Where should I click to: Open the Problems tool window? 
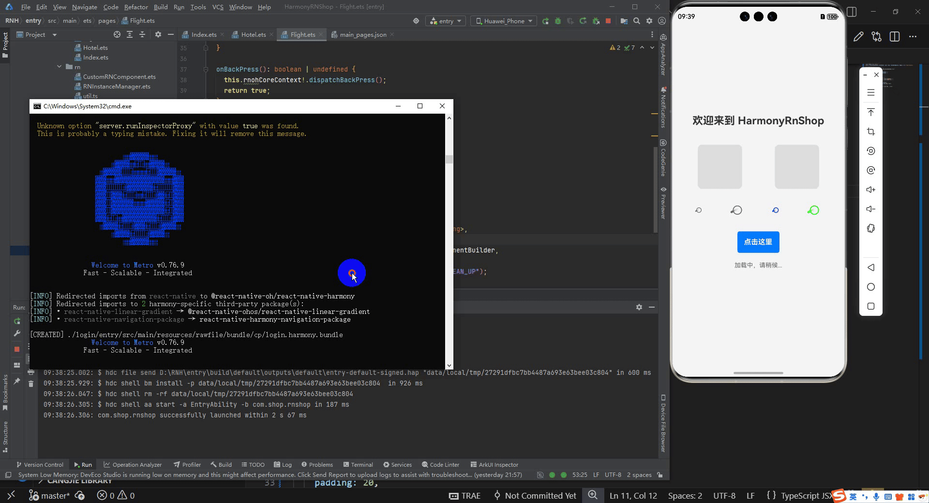tap(317, 464)
